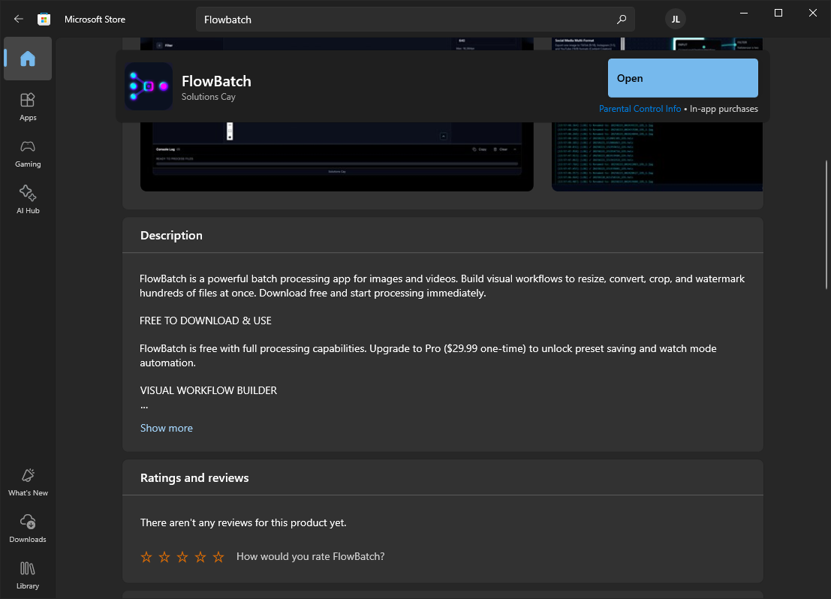Image resolution: width=831 pixels, height=599 pixels.
Task: Open the left FlowBatch screenshot thumbnail
Action: (336, 158)
